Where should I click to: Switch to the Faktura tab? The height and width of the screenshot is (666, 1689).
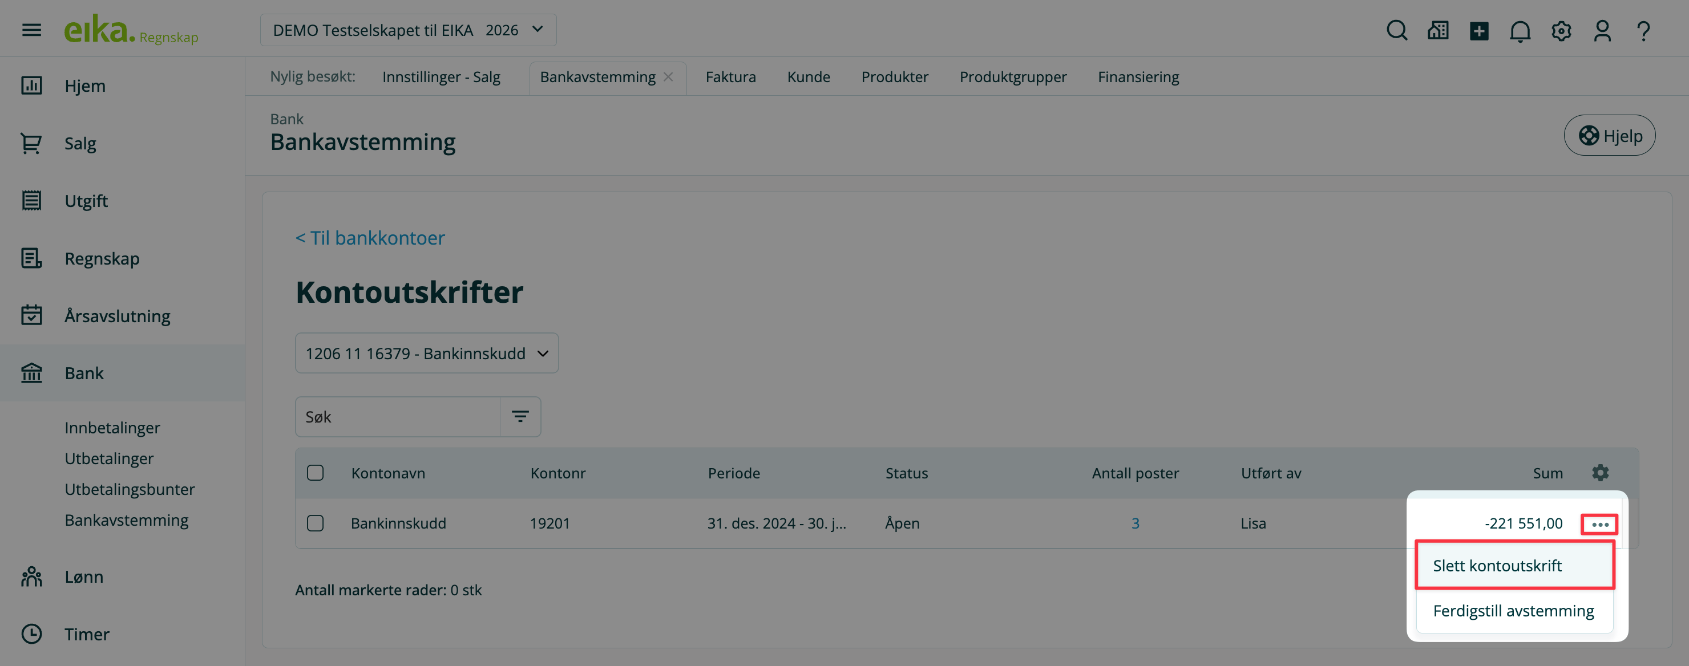[x=730, y=77]
